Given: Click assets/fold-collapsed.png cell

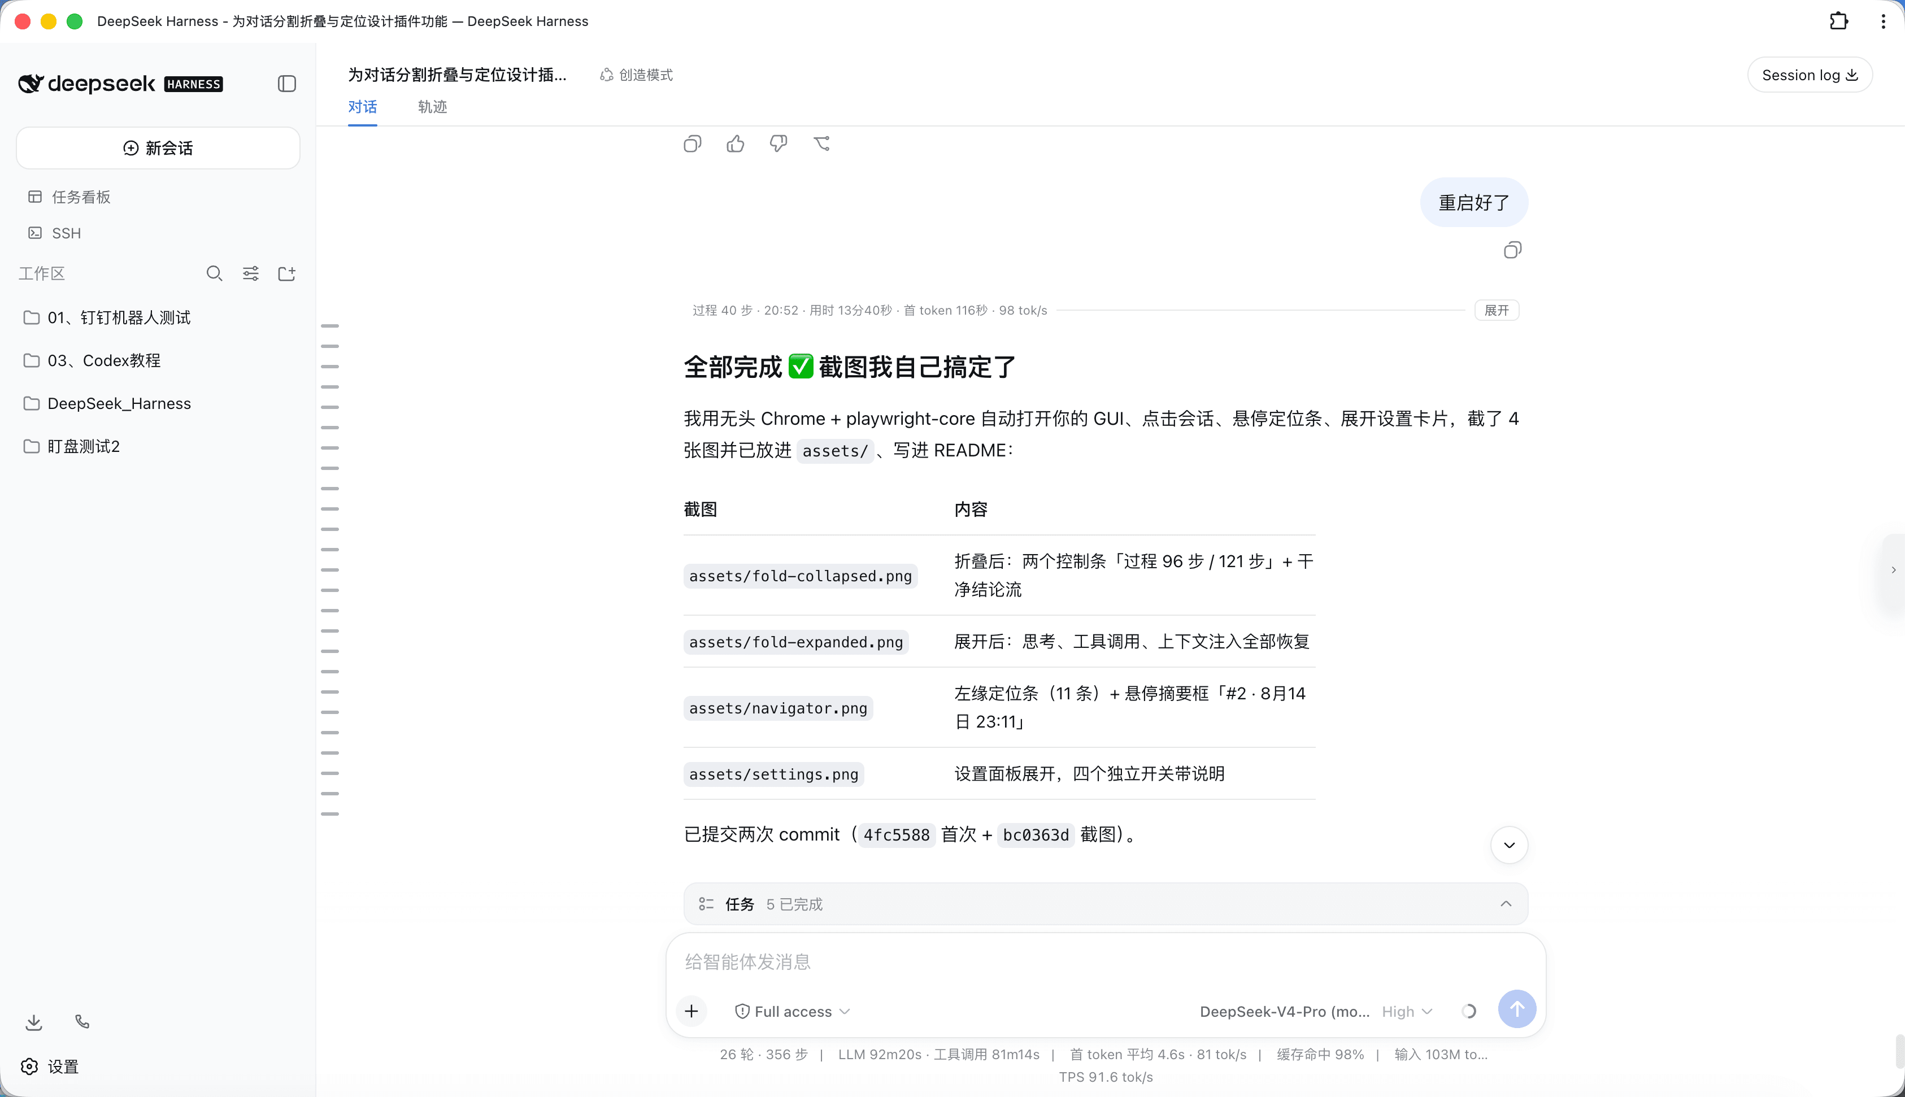Looking at the screenshot, I should click(x=800, y=576).
